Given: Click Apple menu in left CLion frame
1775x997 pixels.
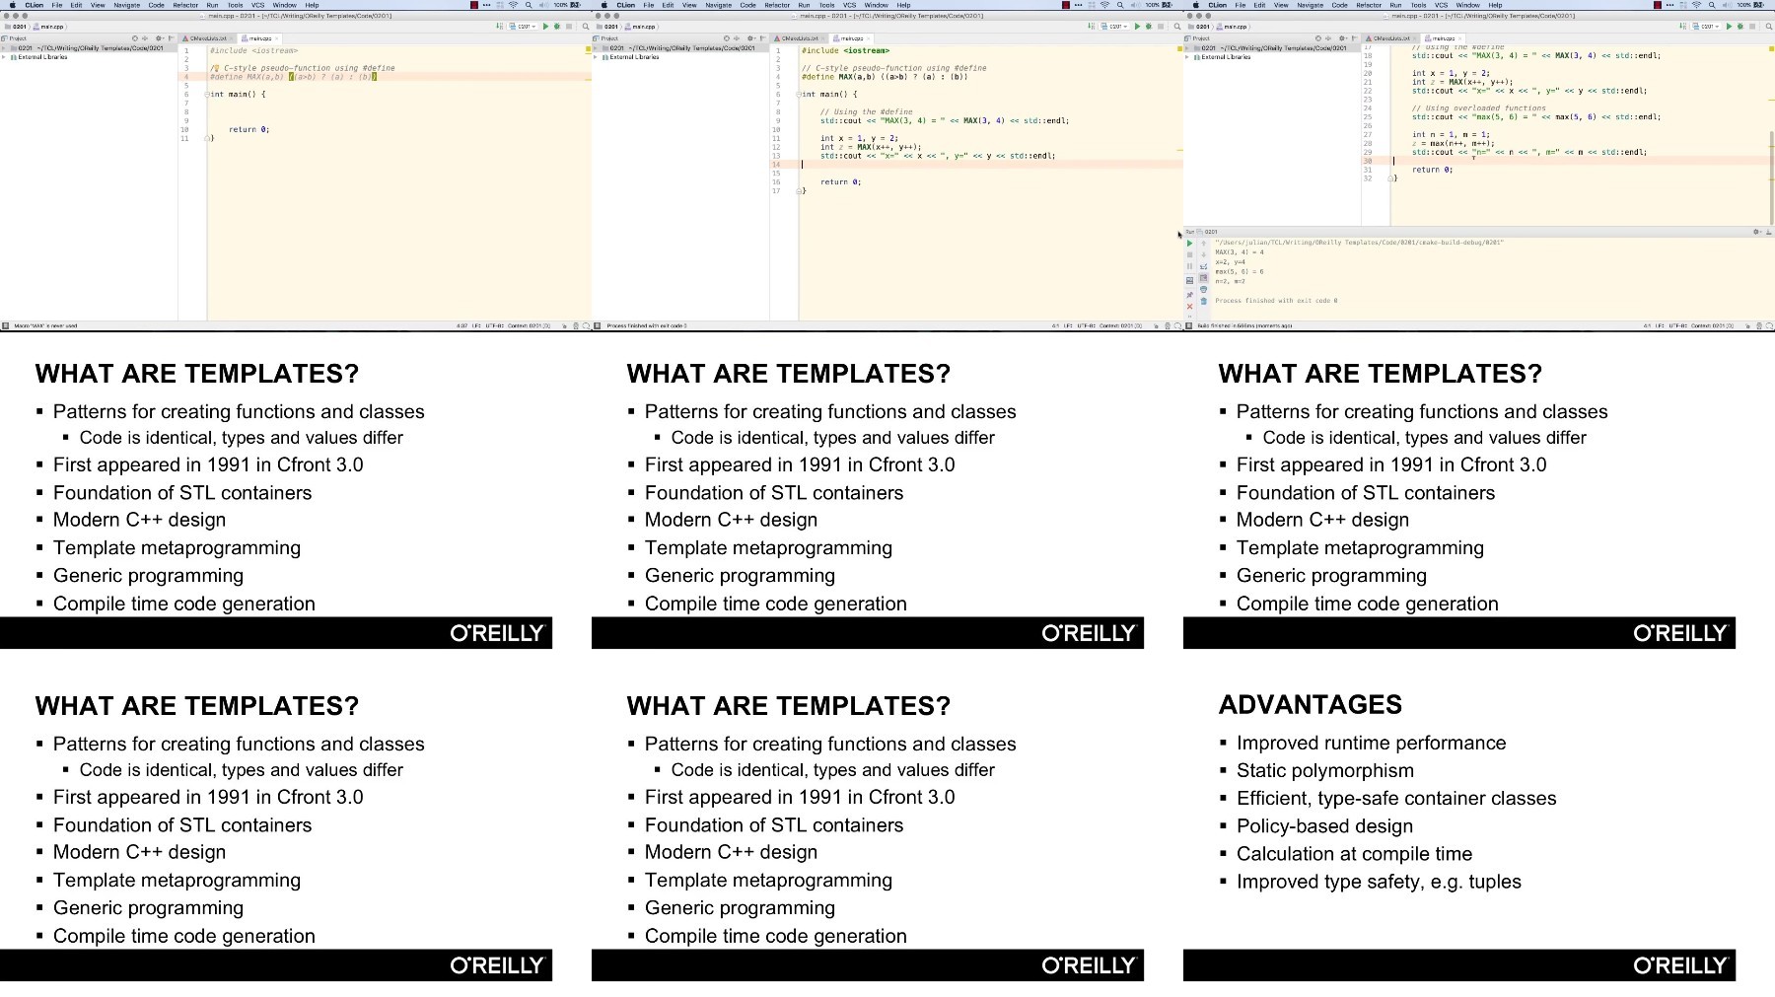Looking at the screenshot, I should (x=12, y=5).
